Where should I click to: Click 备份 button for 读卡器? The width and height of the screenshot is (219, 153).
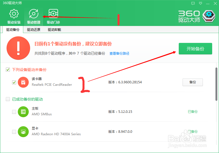[193, 82]
